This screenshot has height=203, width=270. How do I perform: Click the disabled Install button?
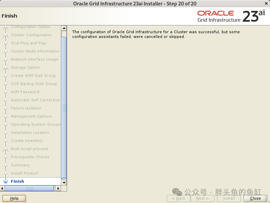point(229,198)
